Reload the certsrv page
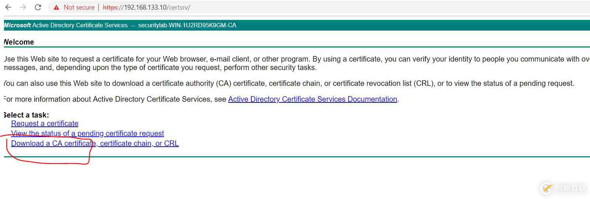This screenshot has width=590, height=199. [x=38, y=7]
